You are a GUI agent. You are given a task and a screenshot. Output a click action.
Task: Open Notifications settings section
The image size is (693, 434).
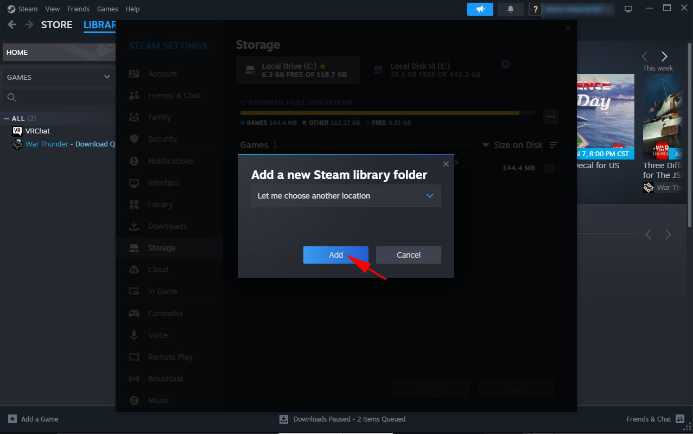[x=170, y=161]
